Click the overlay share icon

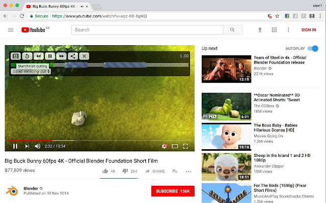[x=73, y=56]
